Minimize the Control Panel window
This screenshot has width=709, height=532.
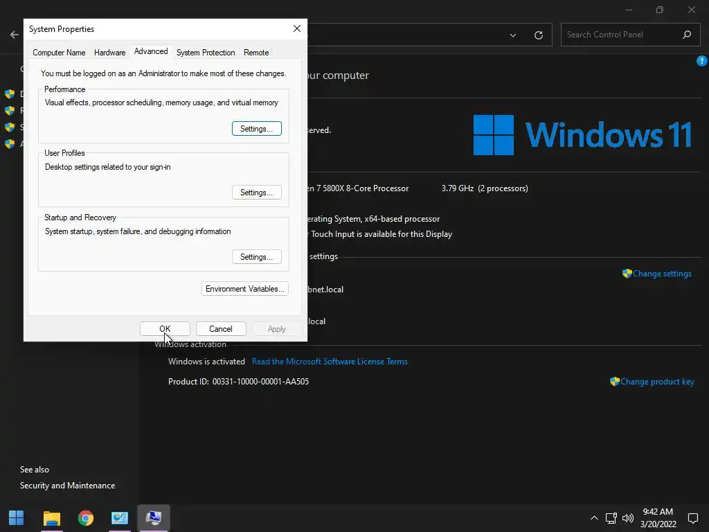(629, 10)
